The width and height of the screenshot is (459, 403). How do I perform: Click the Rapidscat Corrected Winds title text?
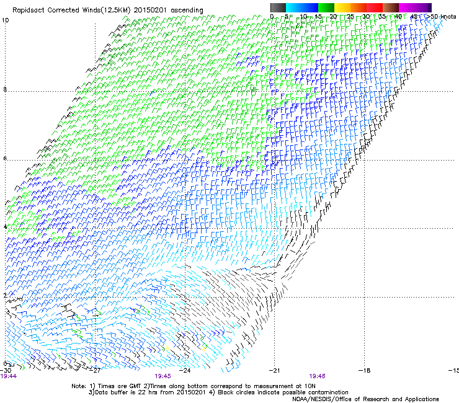click(108, 10)
